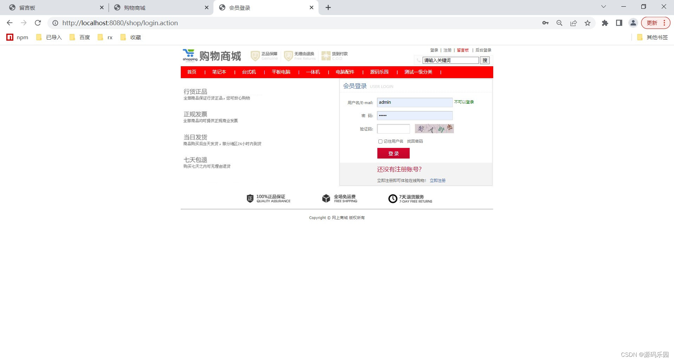Click the 立即注册 registration link

pos(437,180)
